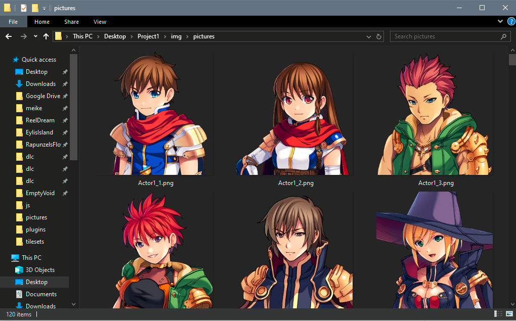Click the New folder quick access icon

(x=35, y=8)
